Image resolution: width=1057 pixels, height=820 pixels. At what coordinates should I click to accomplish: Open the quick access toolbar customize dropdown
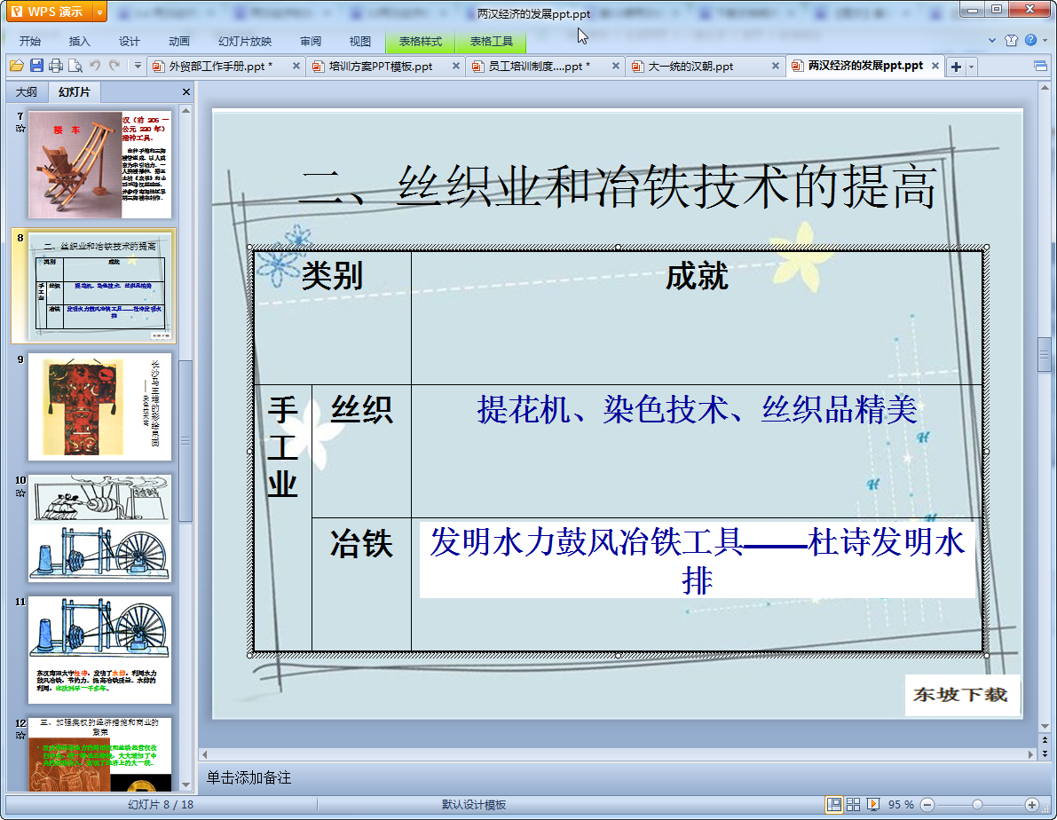138,66
